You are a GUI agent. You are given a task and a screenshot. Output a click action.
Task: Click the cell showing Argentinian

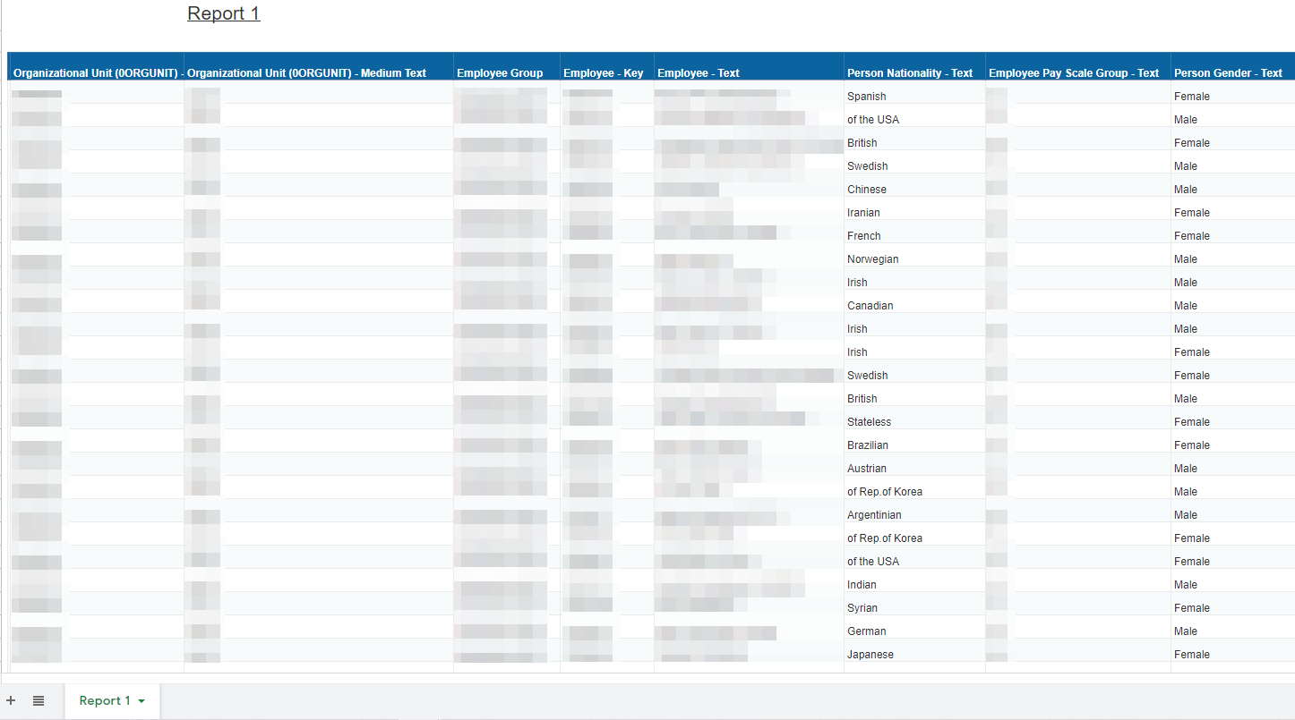click(874, 515)
